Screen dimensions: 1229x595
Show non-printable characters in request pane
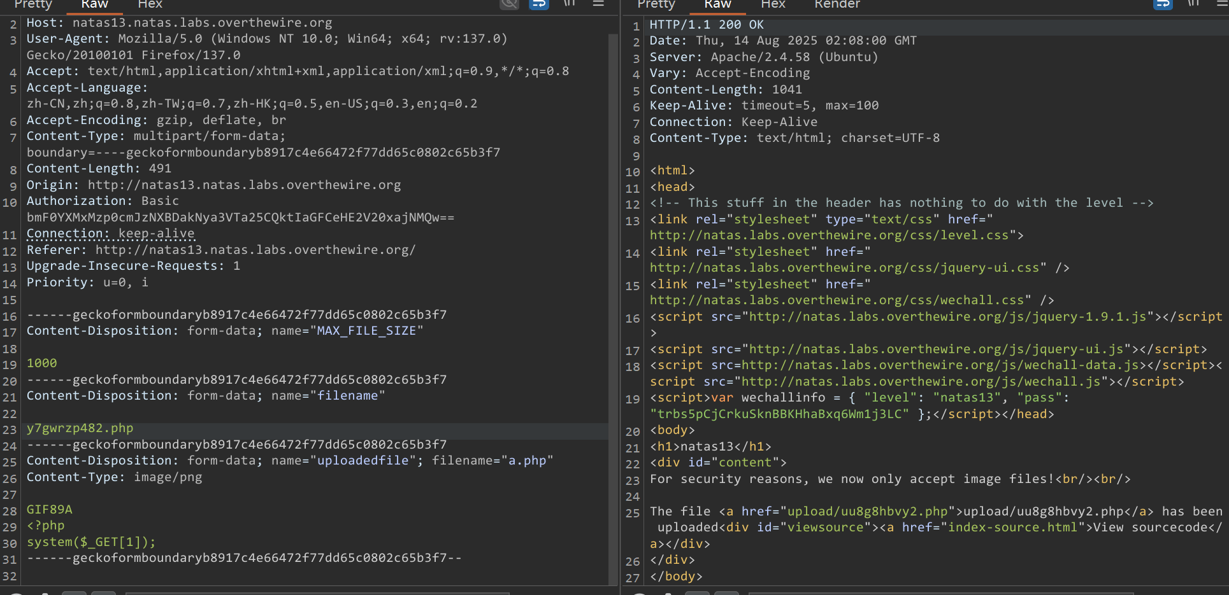coord(570,3)
